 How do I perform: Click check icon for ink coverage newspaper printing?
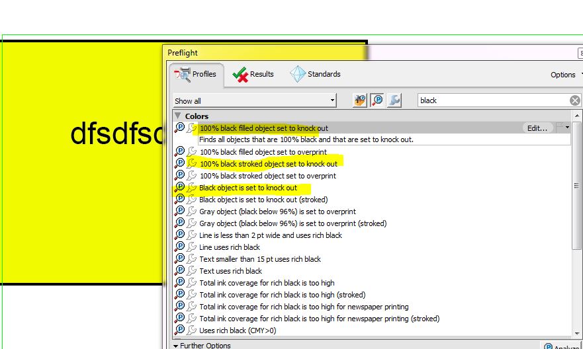coord(179,306)
